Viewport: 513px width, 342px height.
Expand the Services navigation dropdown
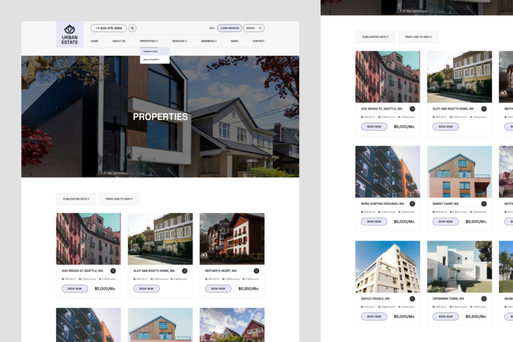(x=180, y=41)
